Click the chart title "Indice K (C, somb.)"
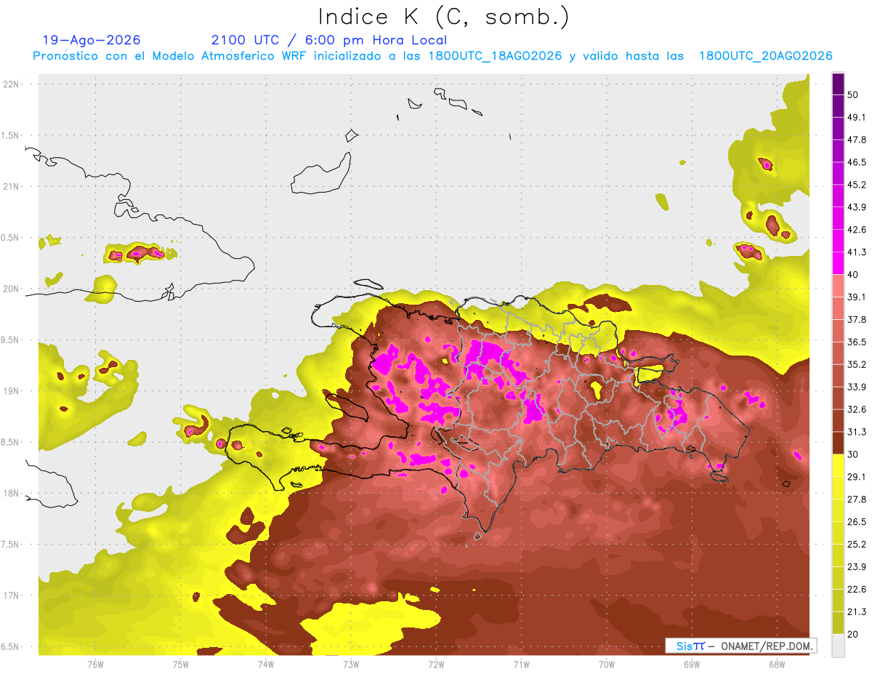 tap(444, 17)
